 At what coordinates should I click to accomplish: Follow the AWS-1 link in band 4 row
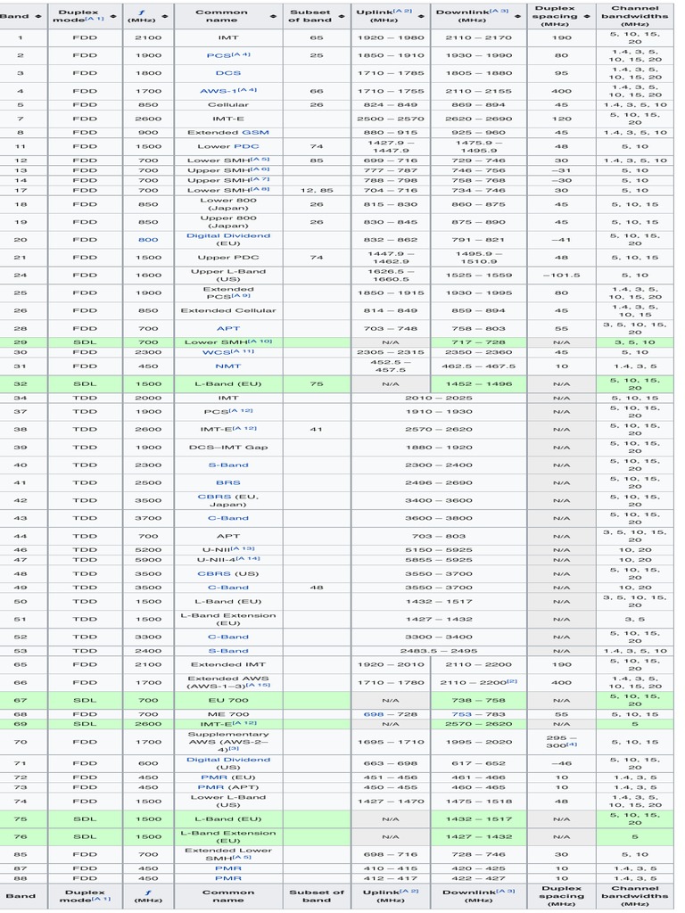pos(217,91)
